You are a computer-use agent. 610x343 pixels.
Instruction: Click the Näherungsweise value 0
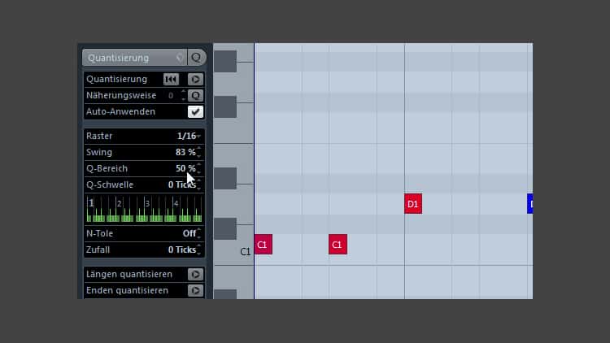pyautogui.click(x=171, y=96)
